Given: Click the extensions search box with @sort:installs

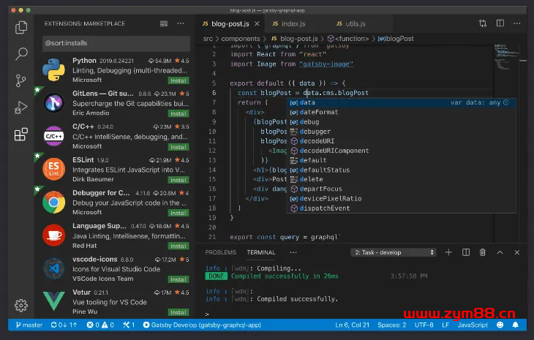Looking at the screenshot, I should tap(115, 43).
